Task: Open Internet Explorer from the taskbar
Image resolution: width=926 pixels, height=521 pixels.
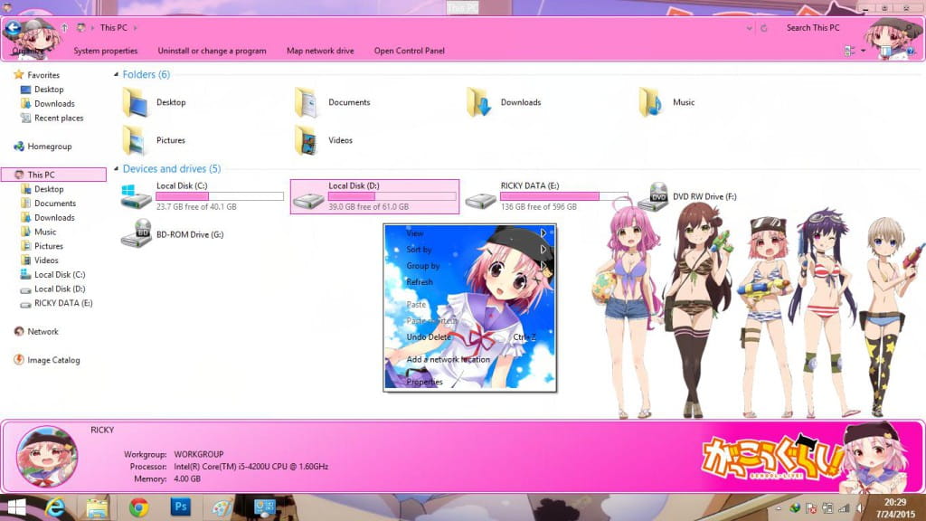Action: point(56,507)
